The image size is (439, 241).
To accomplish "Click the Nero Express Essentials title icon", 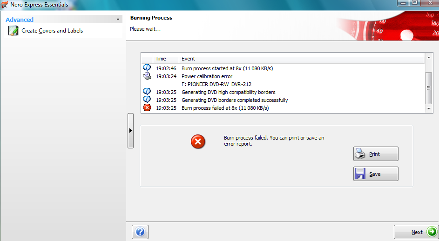I will [x=4, y=5].
